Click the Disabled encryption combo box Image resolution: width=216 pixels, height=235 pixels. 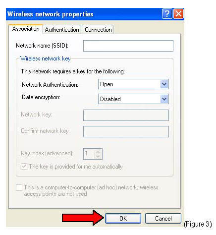(133, 99)
